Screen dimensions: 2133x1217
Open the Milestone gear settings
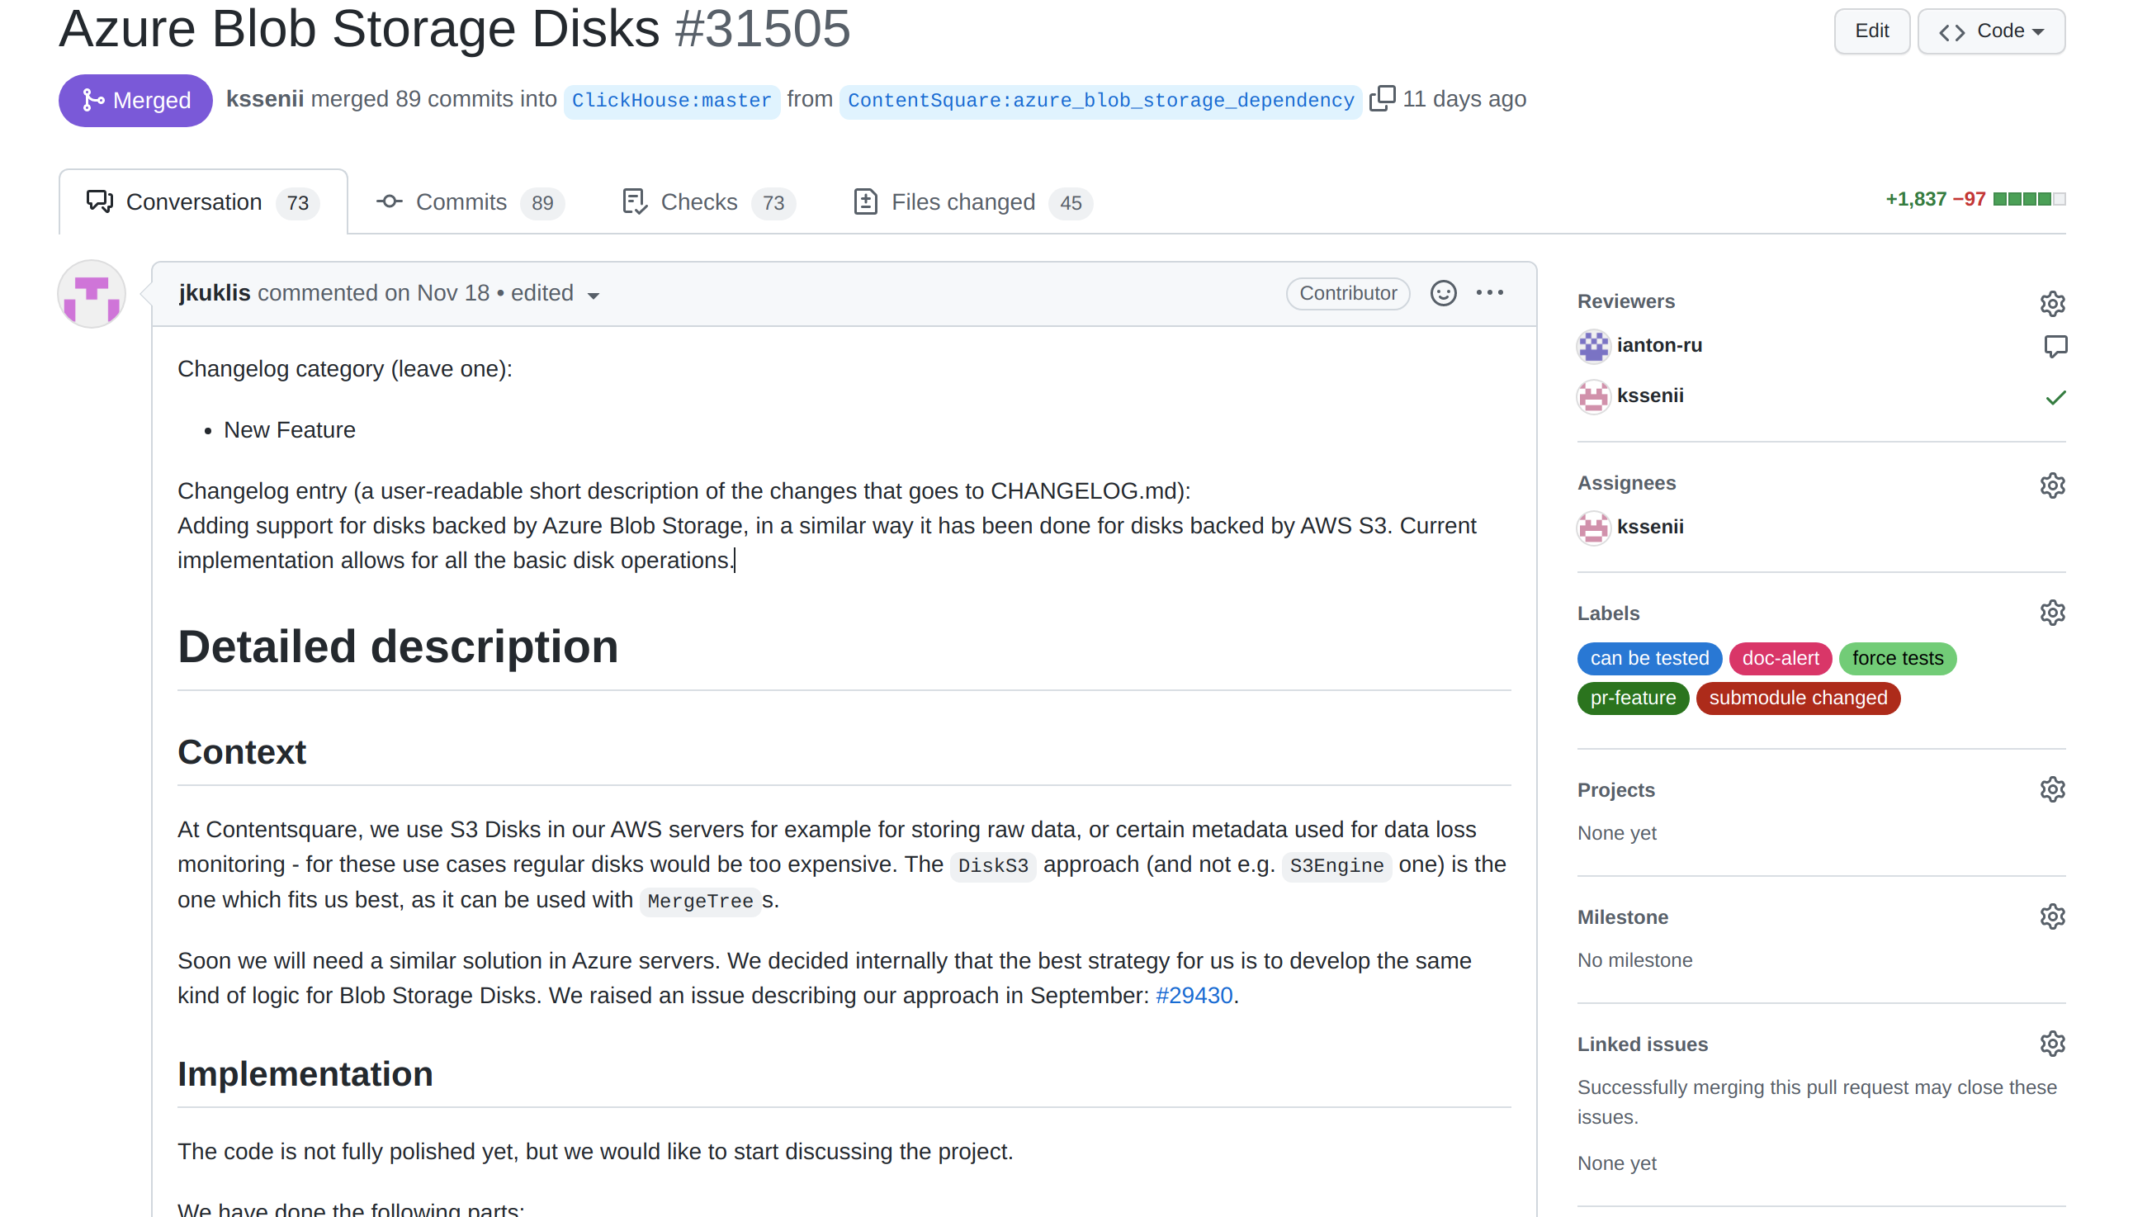2051,916
